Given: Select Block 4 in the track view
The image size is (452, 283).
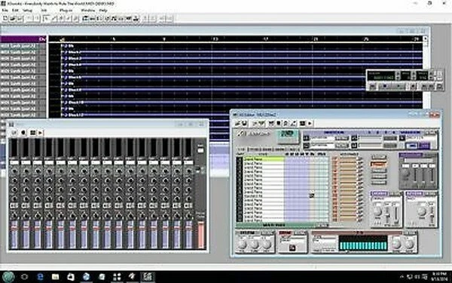Looking at the screenshot, I should (x=242, y=65).
